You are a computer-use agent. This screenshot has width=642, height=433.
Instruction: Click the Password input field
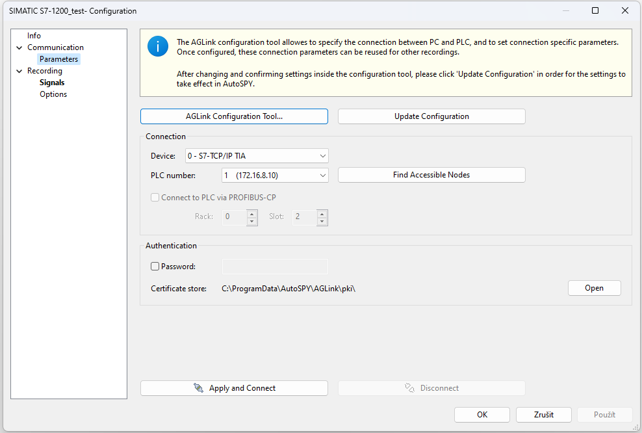coord(275,267)
